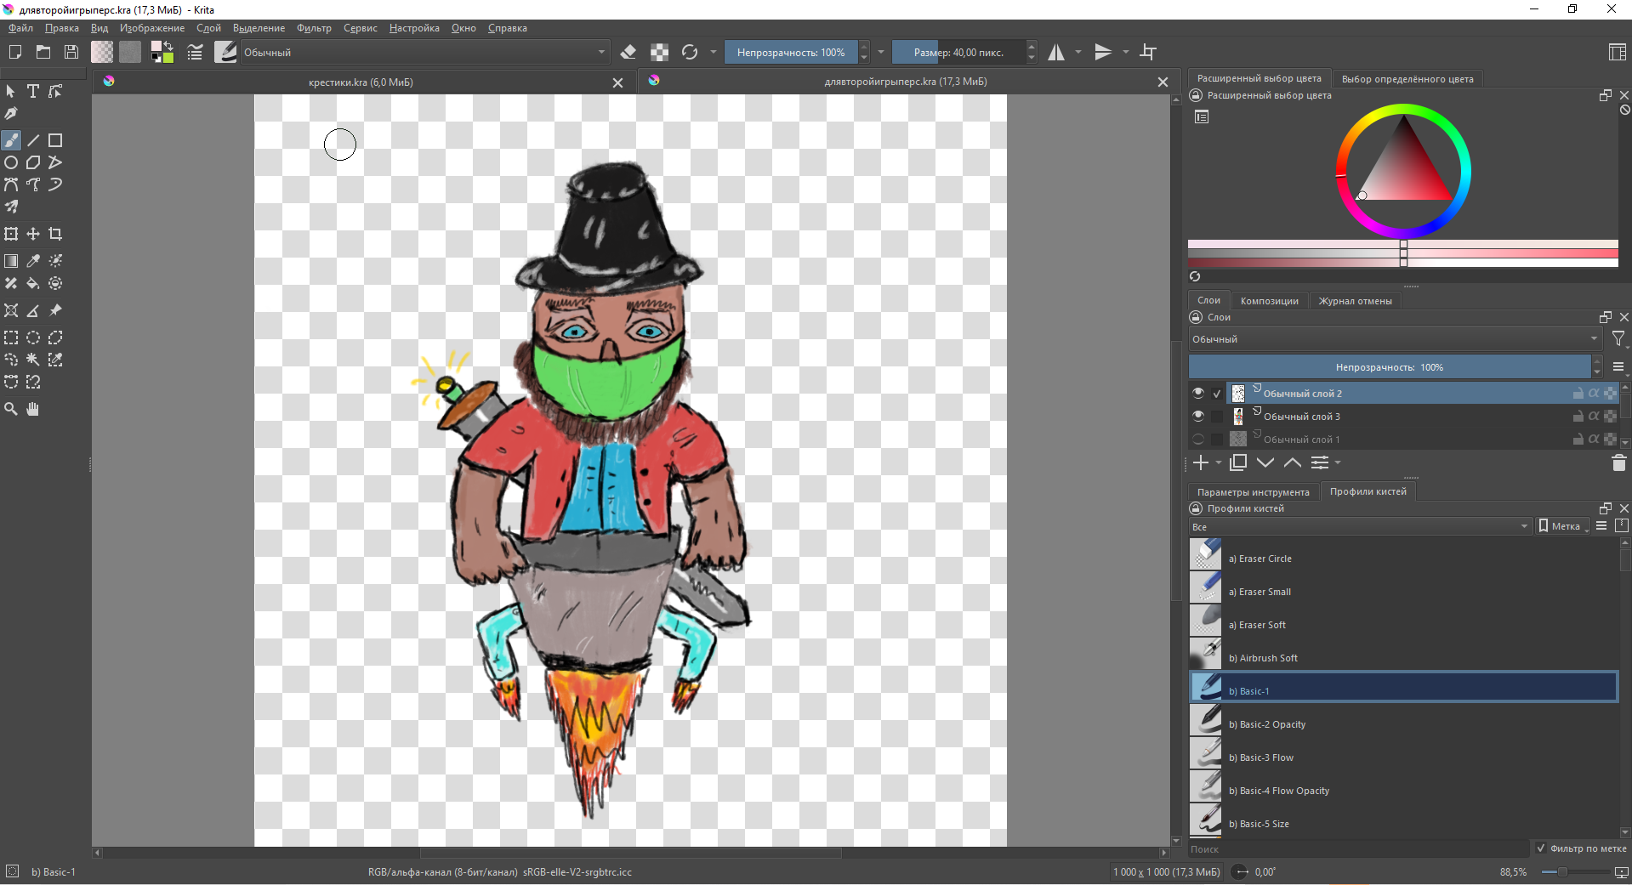Viewport: 1632px width, 885px height.
Task: Activate the Pan hand tool
Action: click(33, 409)
